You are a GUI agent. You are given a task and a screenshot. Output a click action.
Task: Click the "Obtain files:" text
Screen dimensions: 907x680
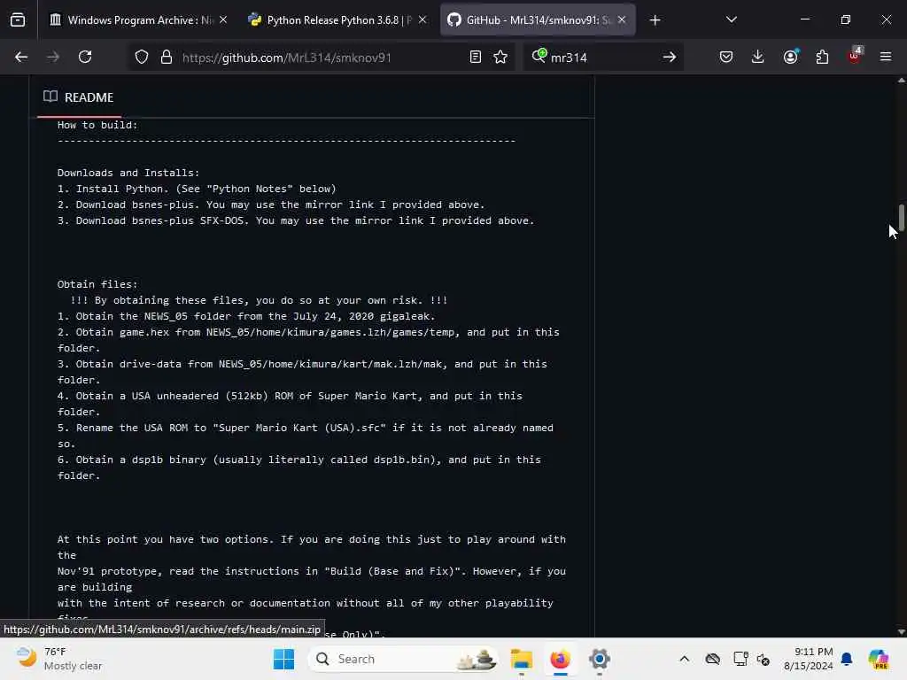97,284
